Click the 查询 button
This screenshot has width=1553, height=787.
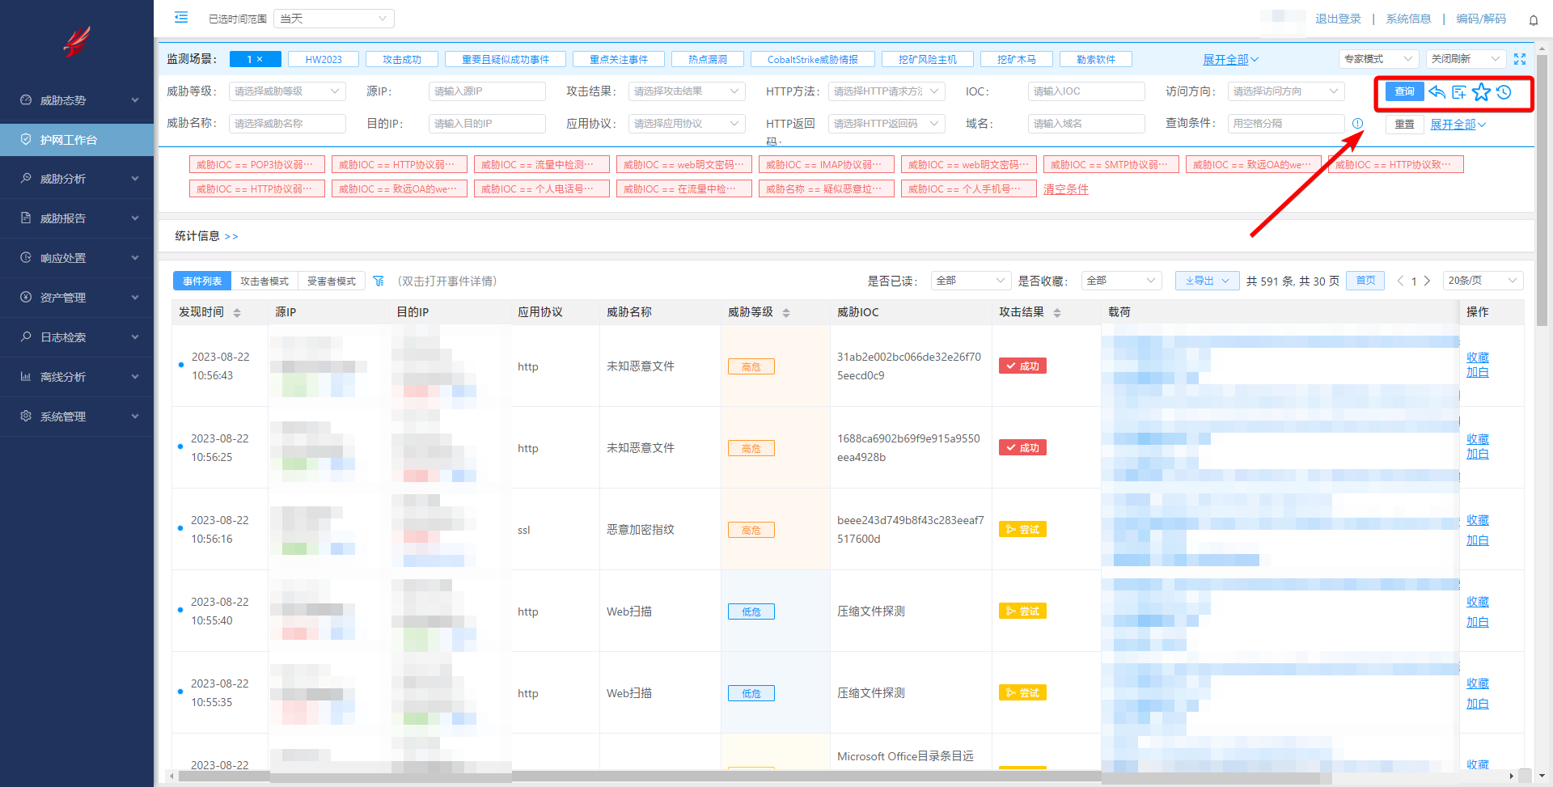tap(1405, 91)
